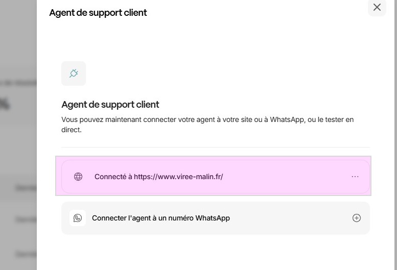Click the heading below the plug icon
397x270 pixels.
point(110,105)
